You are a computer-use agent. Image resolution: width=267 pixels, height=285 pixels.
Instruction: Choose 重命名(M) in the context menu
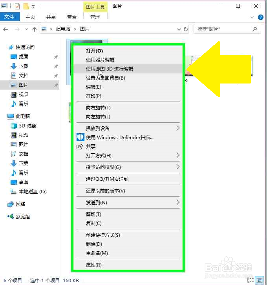click(x=128, y=253)
